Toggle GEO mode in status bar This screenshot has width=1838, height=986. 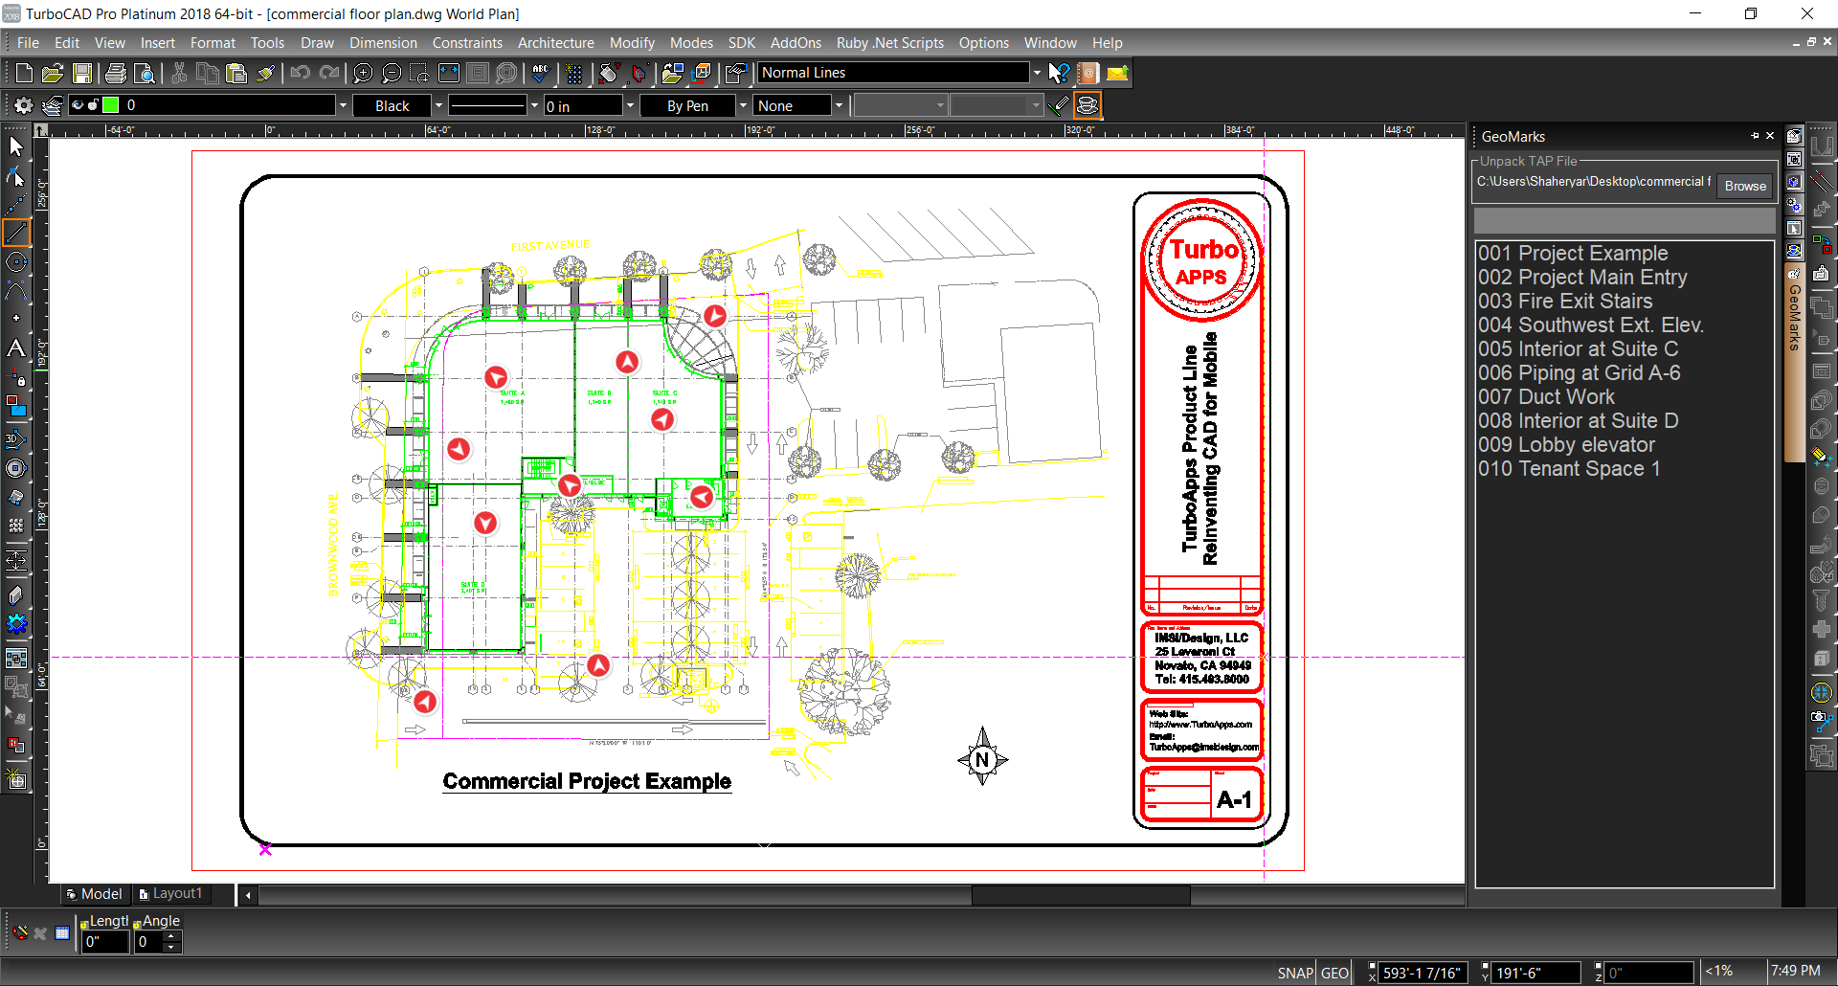click(1334, 973)
